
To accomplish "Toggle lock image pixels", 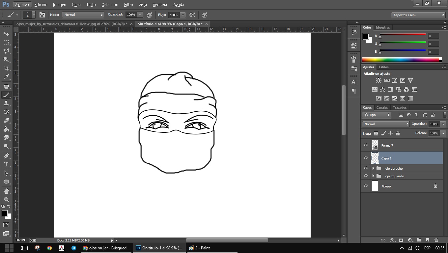I will coord(383,133).
